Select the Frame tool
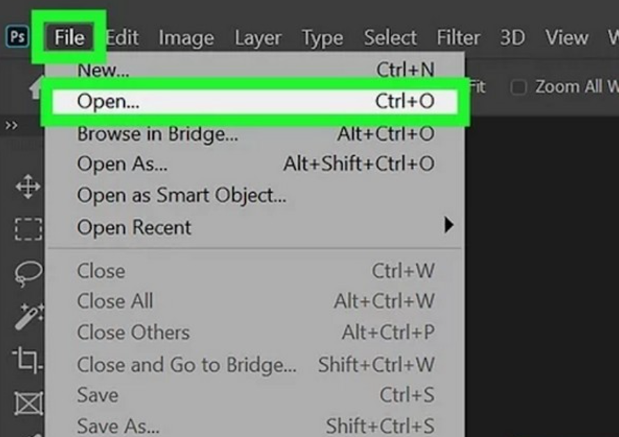 [x=29, y=404]
